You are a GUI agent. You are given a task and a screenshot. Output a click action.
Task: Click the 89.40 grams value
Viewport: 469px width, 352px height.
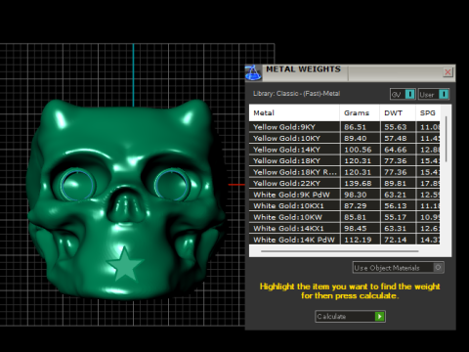click(x=356, y=138)
